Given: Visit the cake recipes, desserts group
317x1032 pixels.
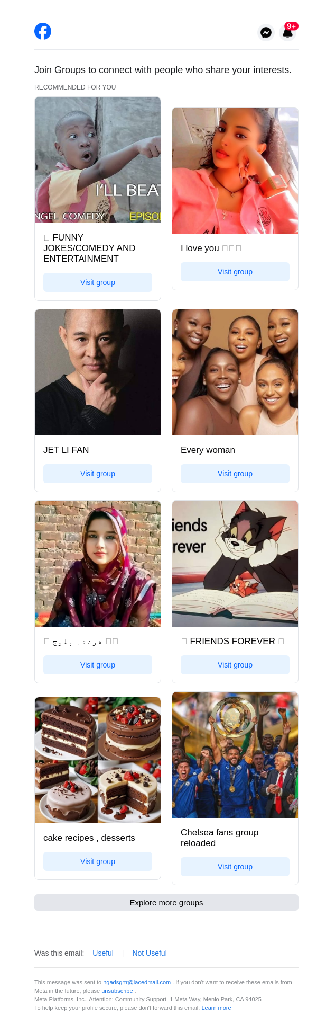Looking at the screenshot, I should 98,861.
